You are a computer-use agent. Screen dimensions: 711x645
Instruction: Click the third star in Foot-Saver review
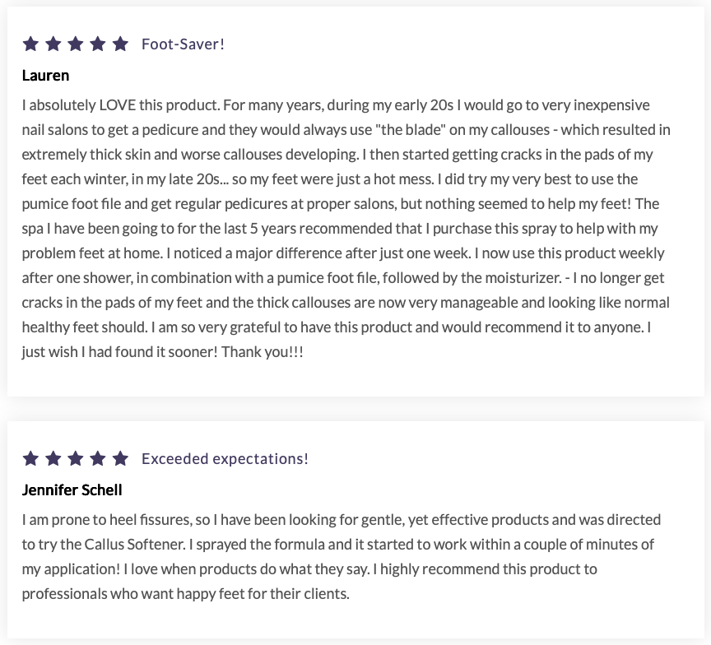(x=76, y=44)
